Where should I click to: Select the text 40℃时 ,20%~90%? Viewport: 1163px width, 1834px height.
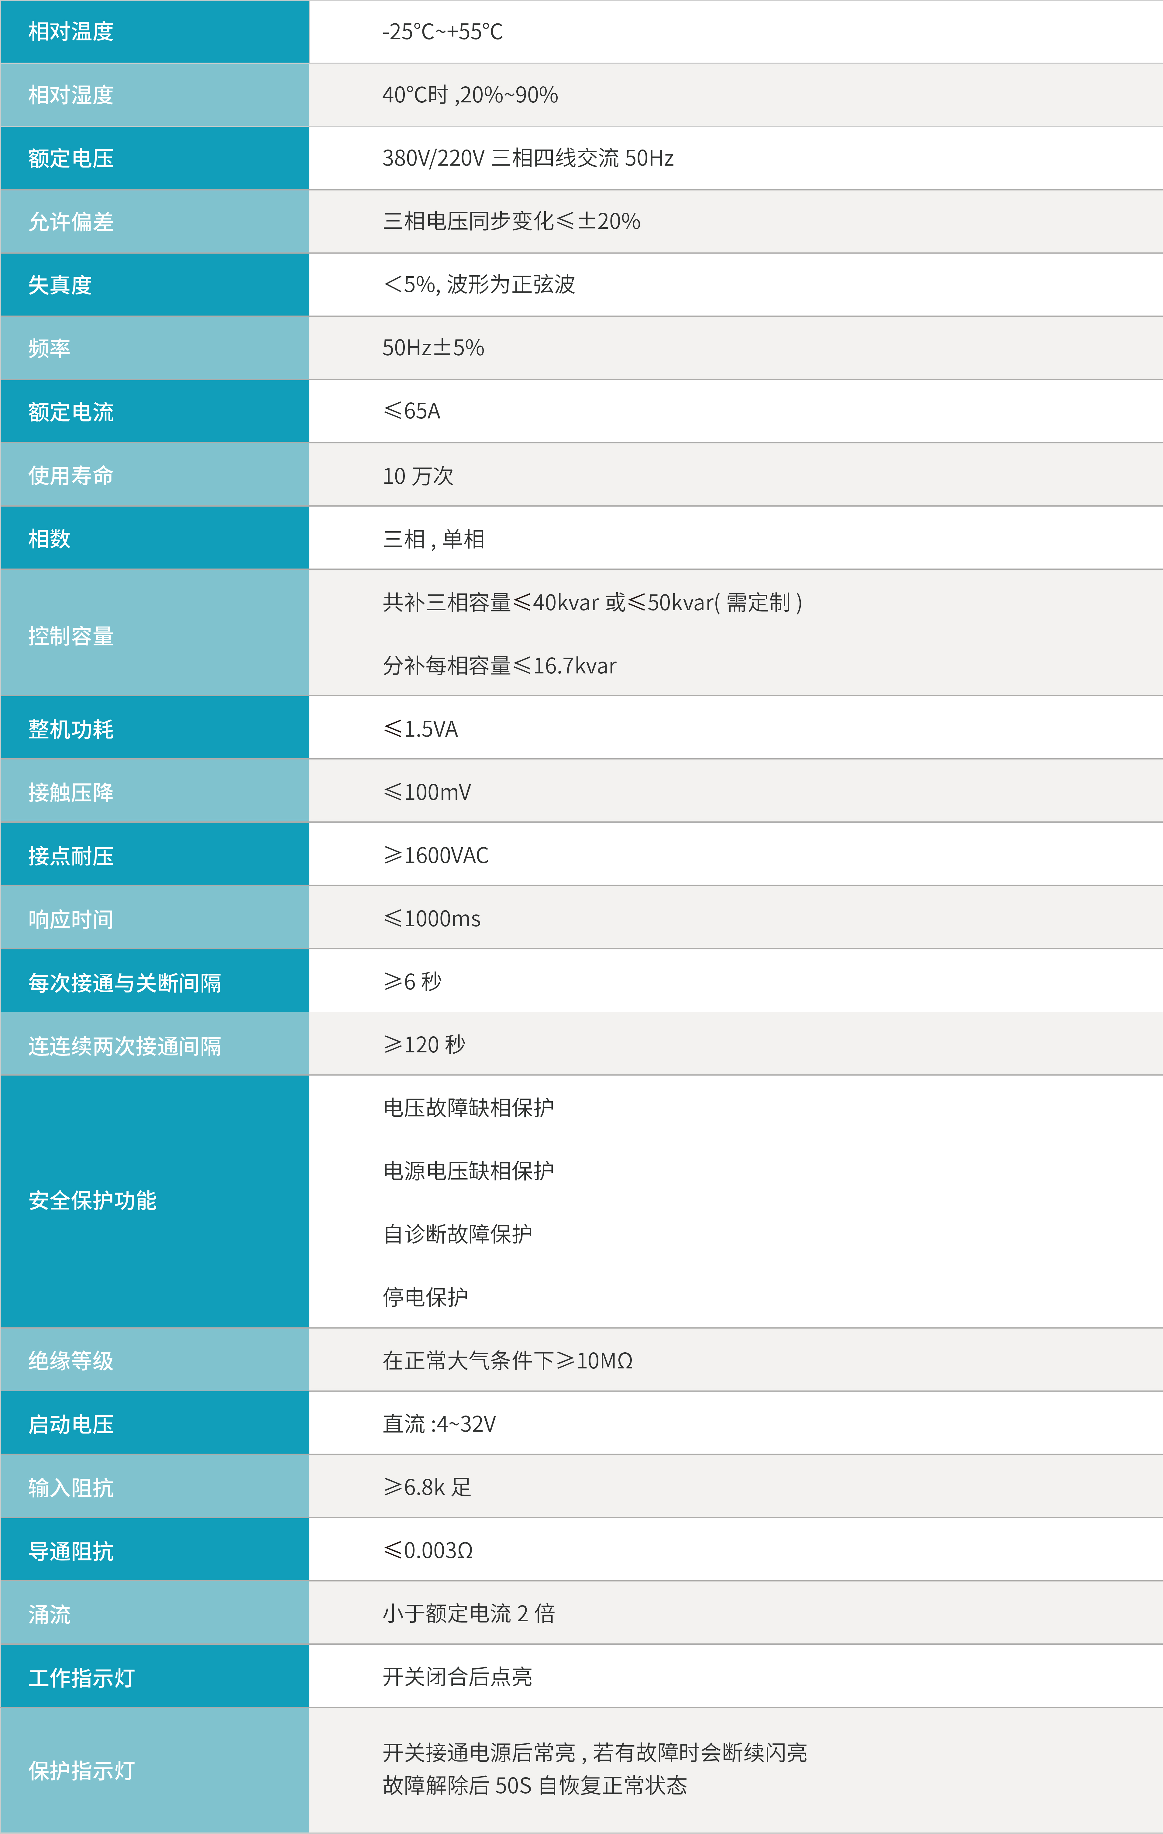[470, 95]
